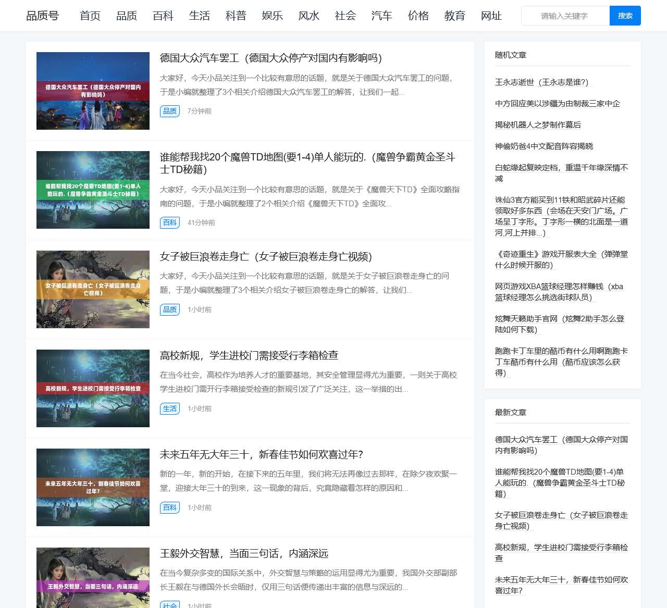
Task: Go to 首页 in the navigation bar
Action: point(90,16)
